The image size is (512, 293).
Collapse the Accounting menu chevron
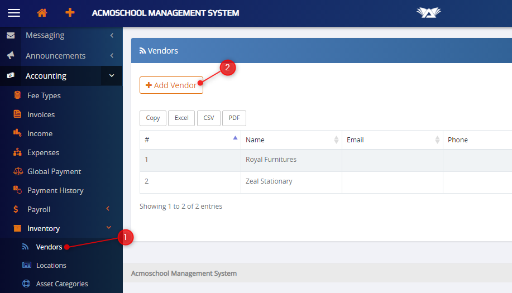pos(112,76)
